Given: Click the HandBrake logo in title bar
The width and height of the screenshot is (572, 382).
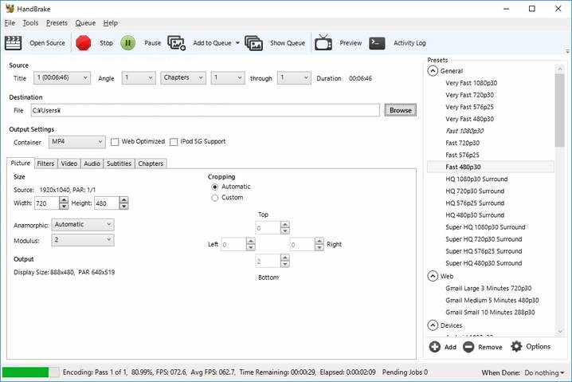Looking at the screenshot, I should pyautogui.click(x=10, y=9).
